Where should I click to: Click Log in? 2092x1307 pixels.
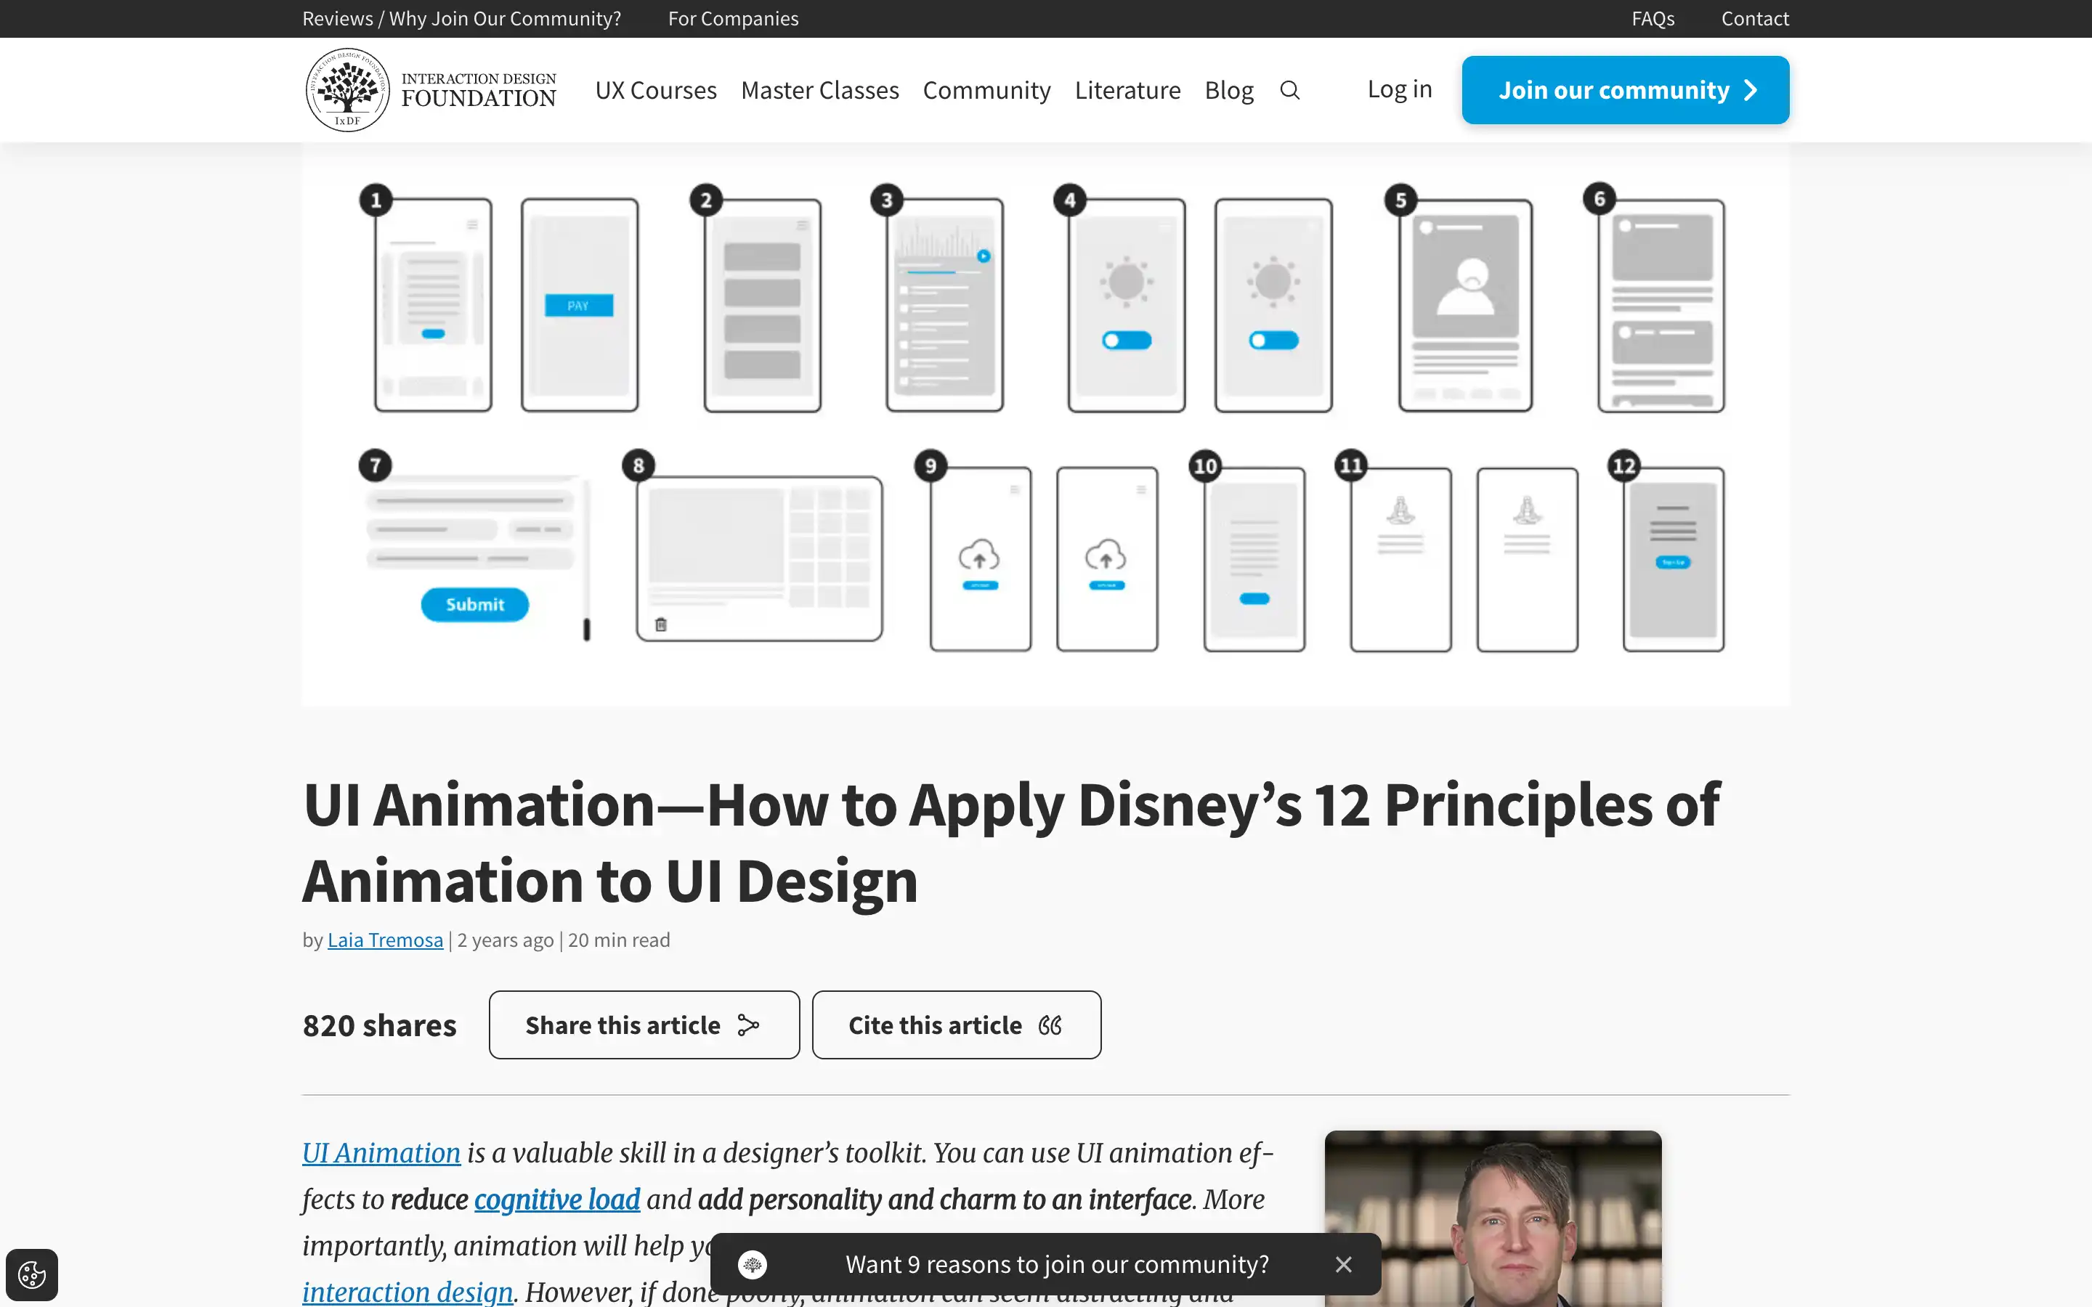coord(1400,89)
